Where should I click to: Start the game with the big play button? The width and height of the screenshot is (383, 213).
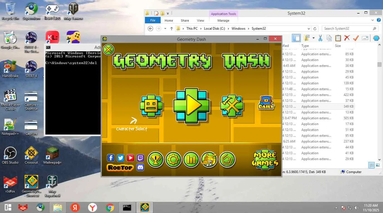191,106
